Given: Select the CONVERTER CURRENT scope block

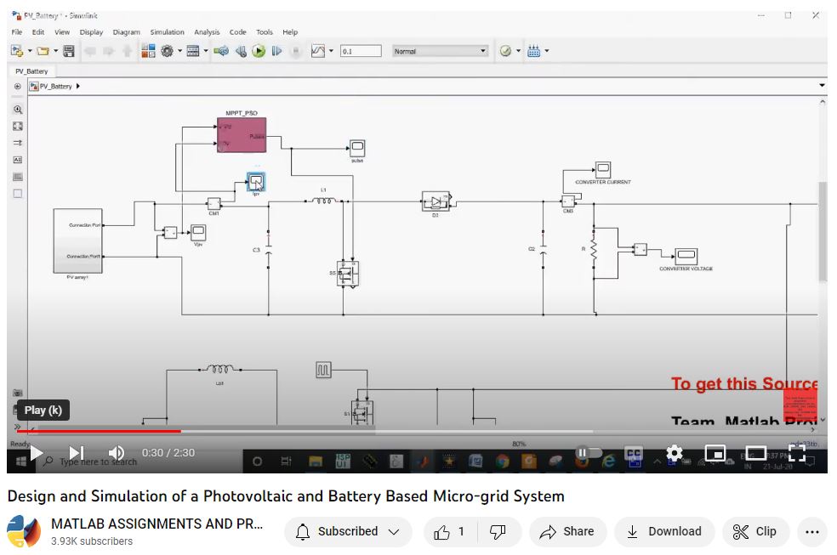Looking at the screenshot, I should [x=603, y=170].
